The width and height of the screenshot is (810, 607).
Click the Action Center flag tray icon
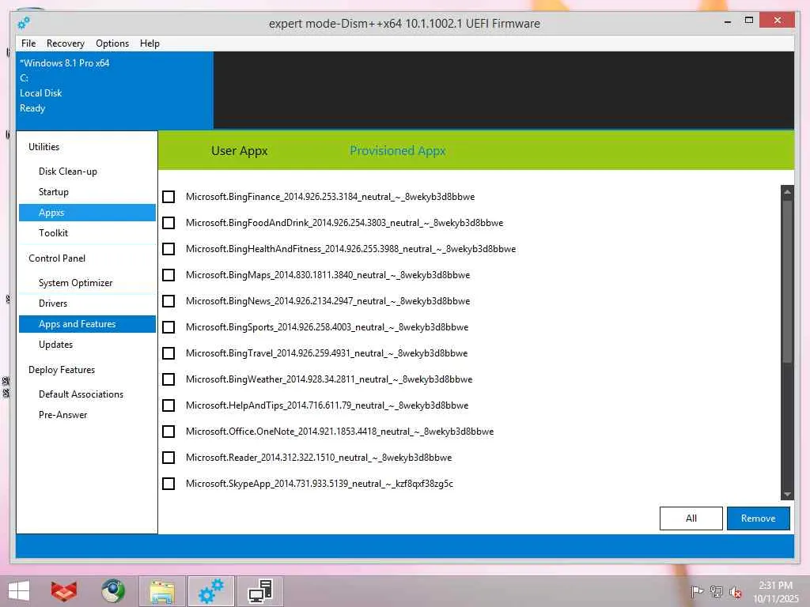coord(696,591)
